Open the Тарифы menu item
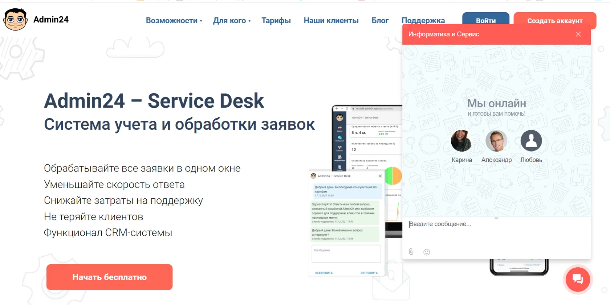The width and height of the screenshot is (610, 305). tap(276, 21)
